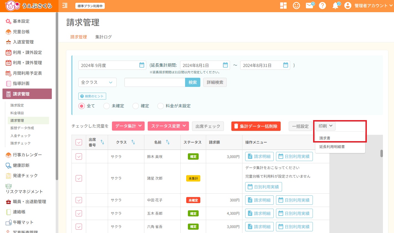This screenshot has height=233, width=394.
Task: Choose 請求書 from the print menu
Action: (340, 138)
